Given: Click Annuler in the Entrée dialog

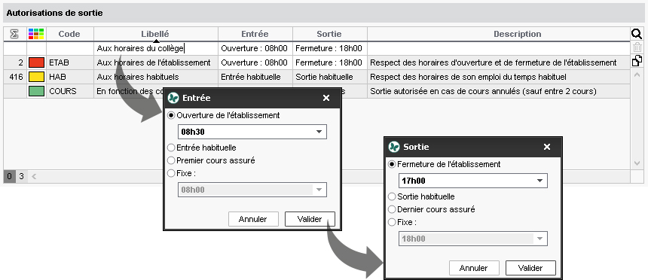Looking at the screenshot, I should coord(253,219).
